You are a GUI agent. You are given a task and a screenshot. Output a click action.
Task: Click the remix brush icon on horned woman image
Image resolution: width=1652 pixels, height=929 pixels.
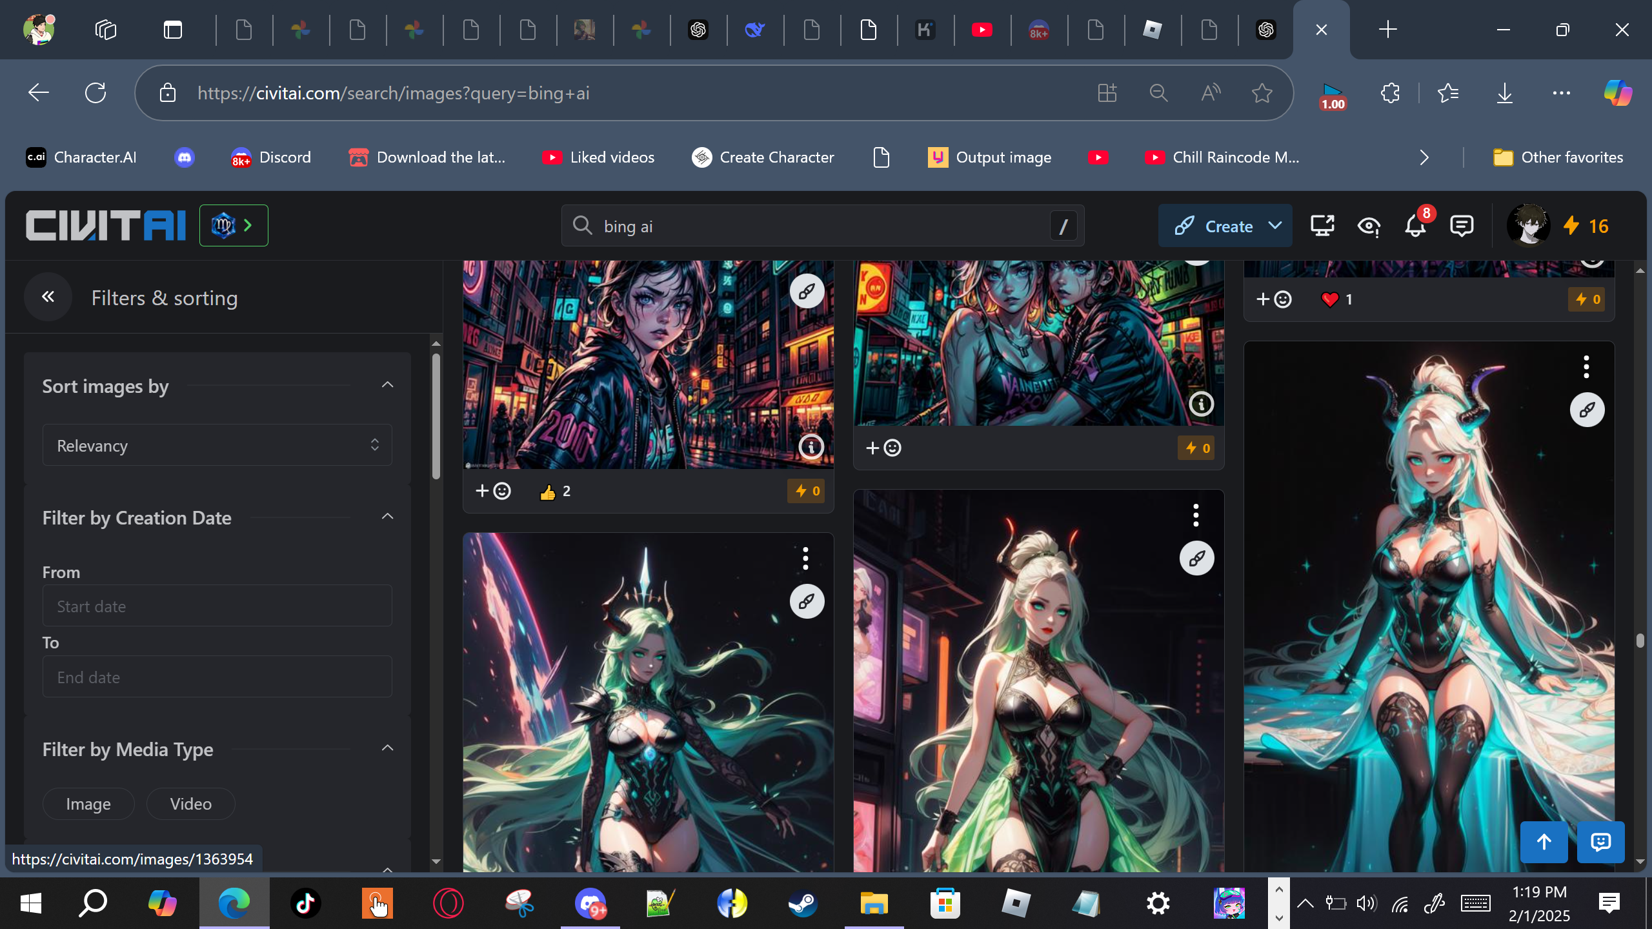pyautogui.click(x=1587, y=410)
